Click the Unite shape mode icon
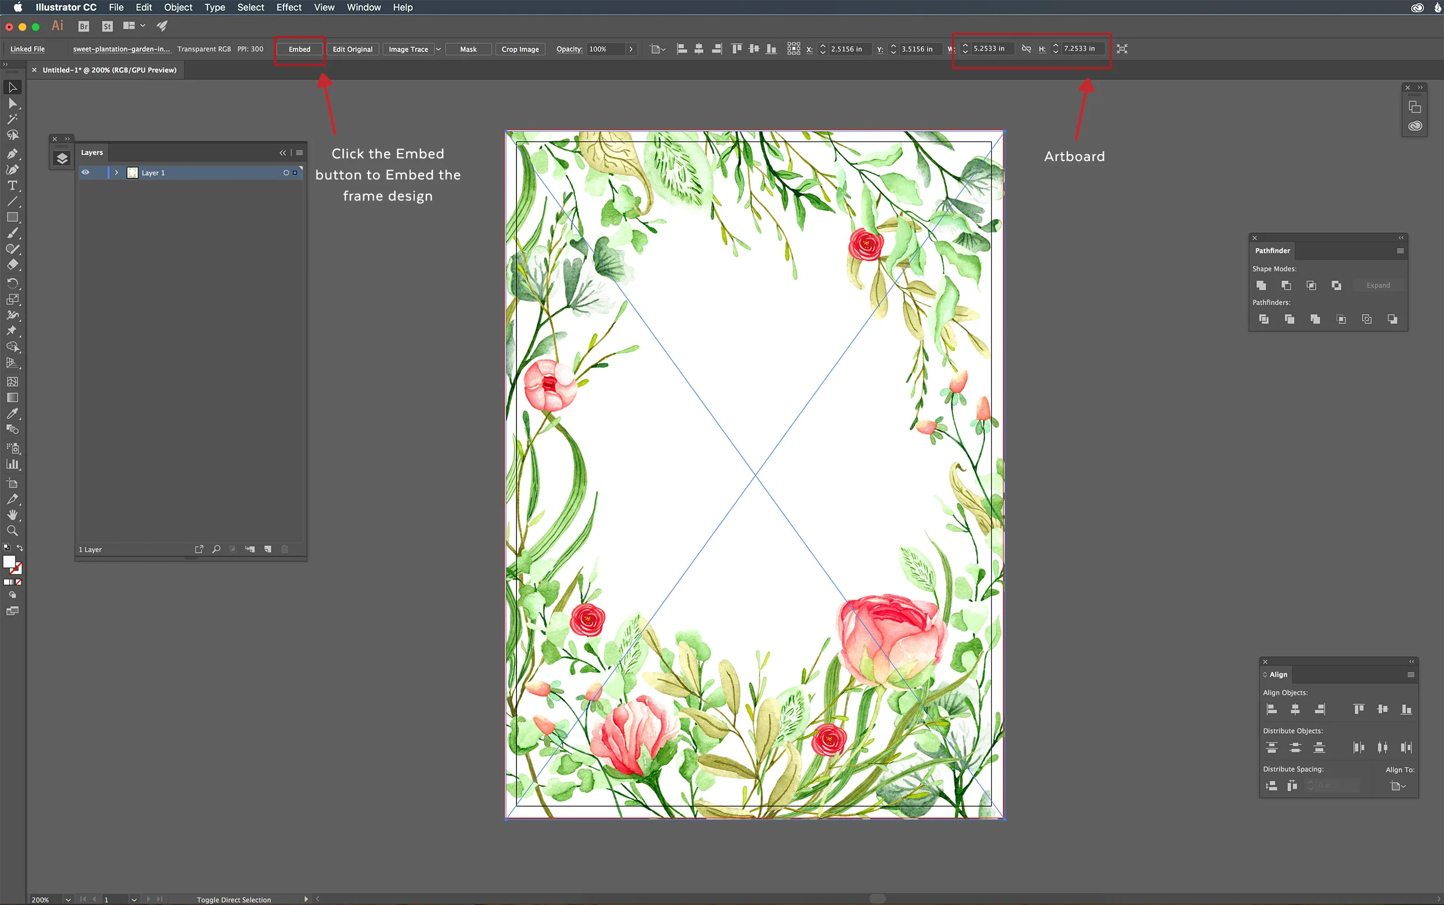The image size is (1444, 905). (1261, 286)
